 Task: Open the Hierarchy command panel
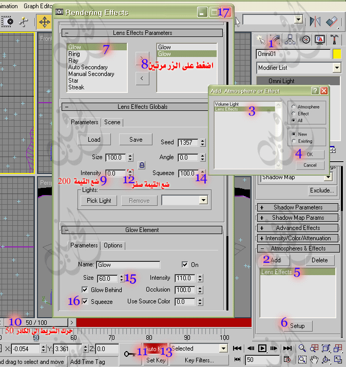tap(290, 40)
